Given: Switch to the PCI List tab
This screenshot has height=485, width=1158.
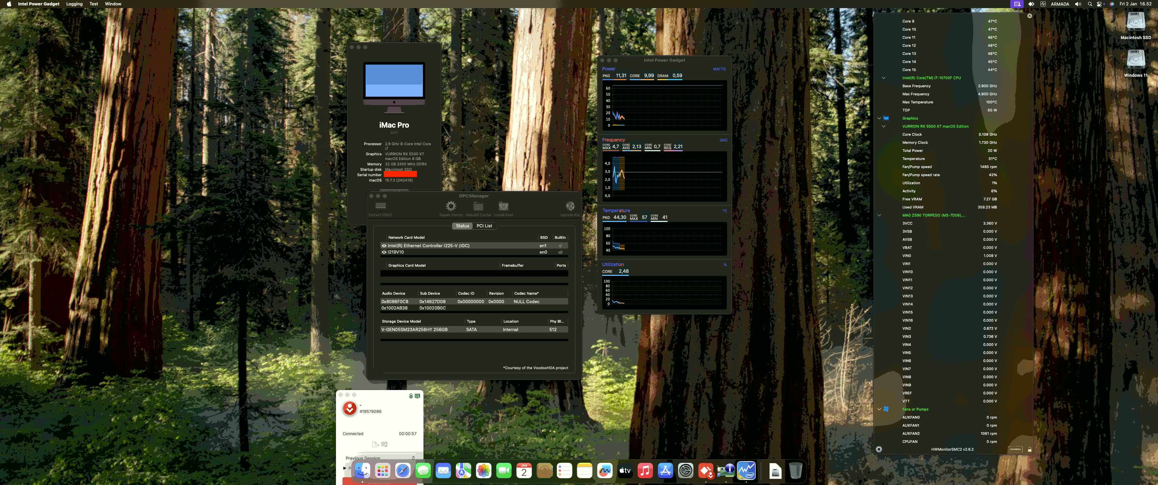Looking at the screenshot, I should pos(485,226).
